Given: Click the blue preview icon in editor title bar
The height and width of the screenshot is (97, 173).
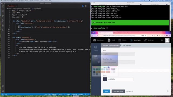Looking at the screenshot, I should tap(83, 6).
